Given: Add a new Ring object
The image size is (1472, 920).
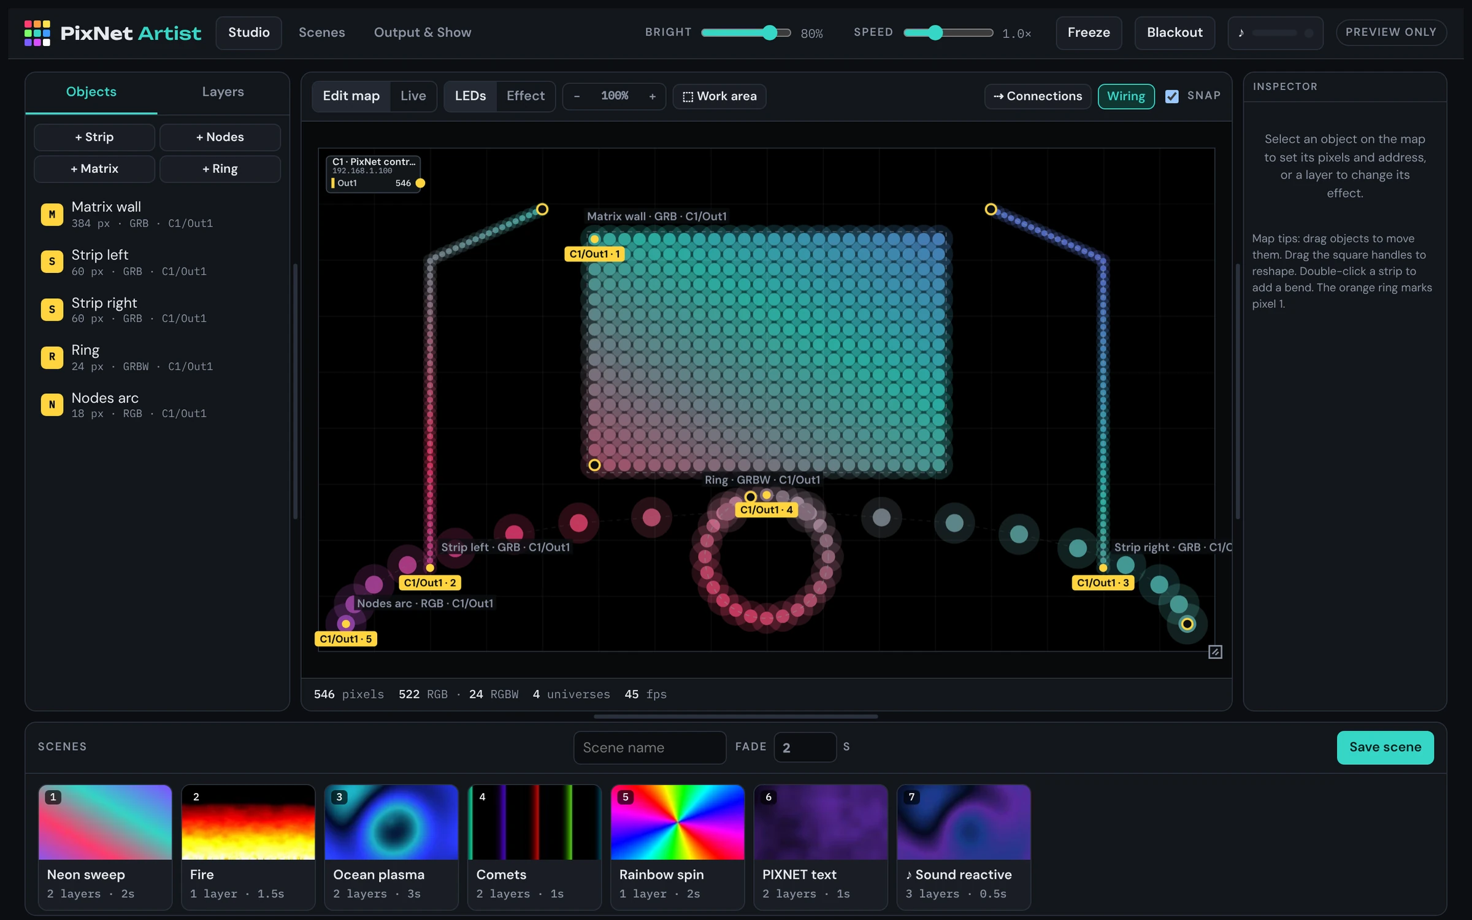Looking at the screenshot, I should tap(220, 169).
